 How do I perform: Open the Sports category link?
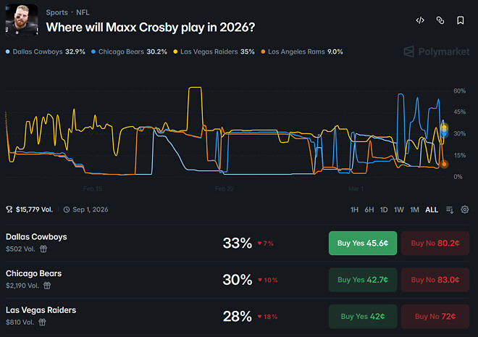point(57,12)
